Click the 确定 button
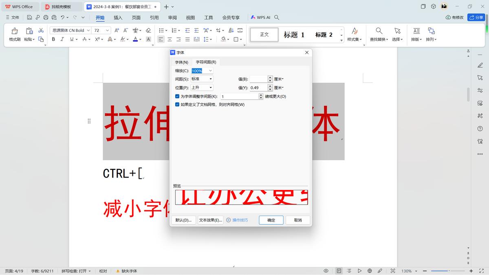Viewport: 489px width, 275px height. [x=271, y=220]
